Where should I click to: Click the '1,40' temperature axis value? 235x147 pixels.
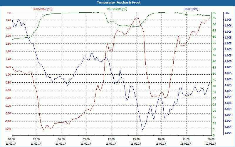8,59
